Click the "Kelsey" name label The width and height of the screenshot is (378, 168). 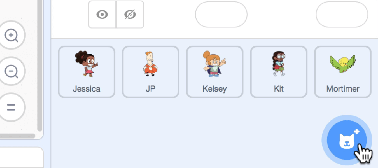(214, 89)
